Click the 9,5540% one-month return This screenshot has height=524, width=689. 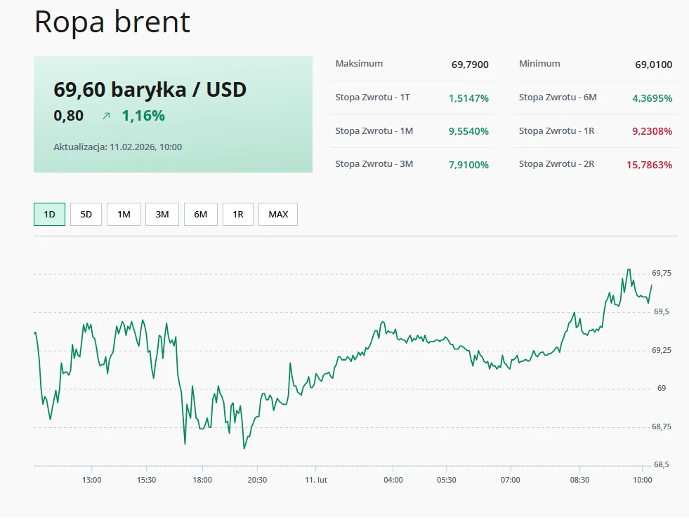[467, 131]
